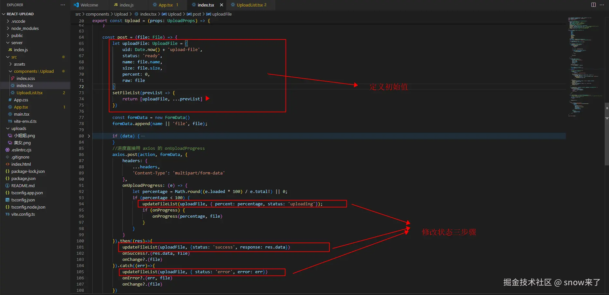The image size is (609, 295).
Task: Open the Explorer more actions ellipsis
Action: pos(63,5)
